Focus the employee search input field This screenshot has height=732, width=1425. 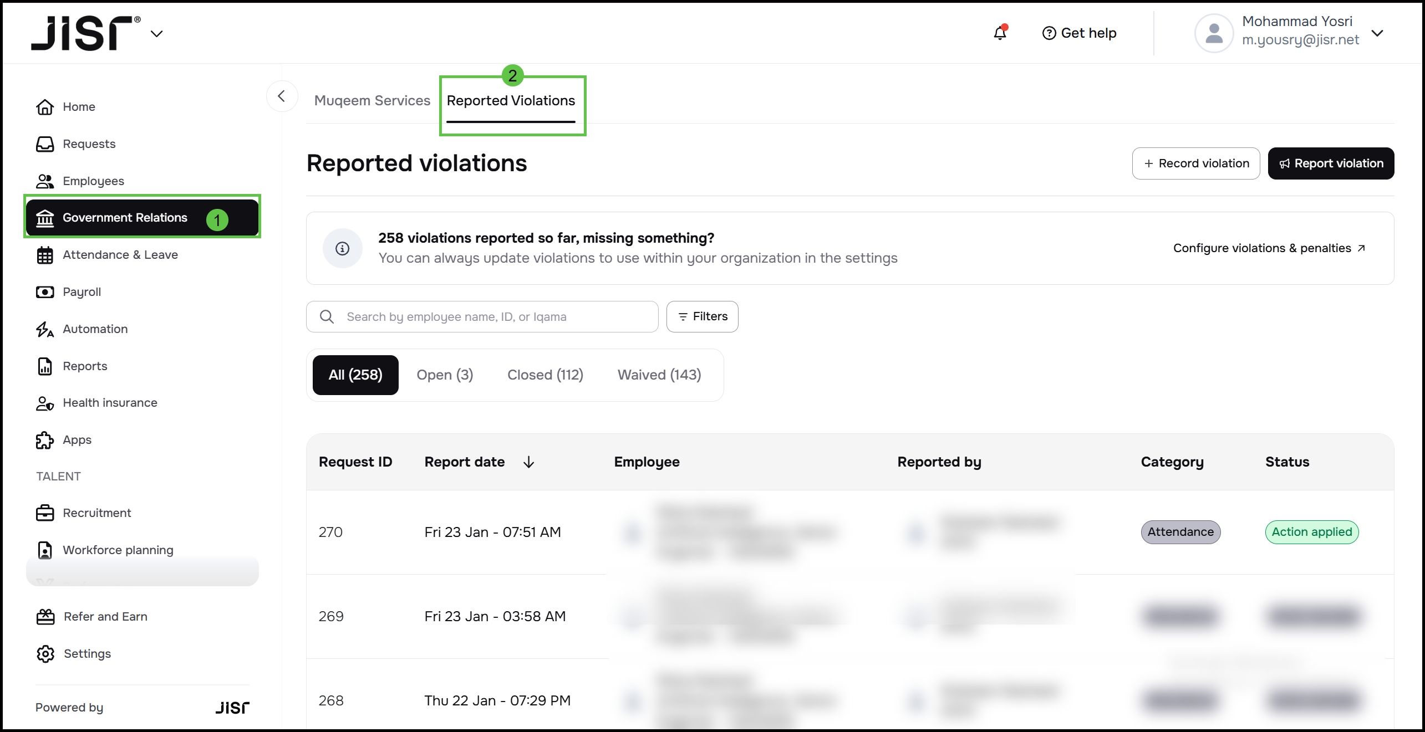pyautogui.click(x=493, y=316)
